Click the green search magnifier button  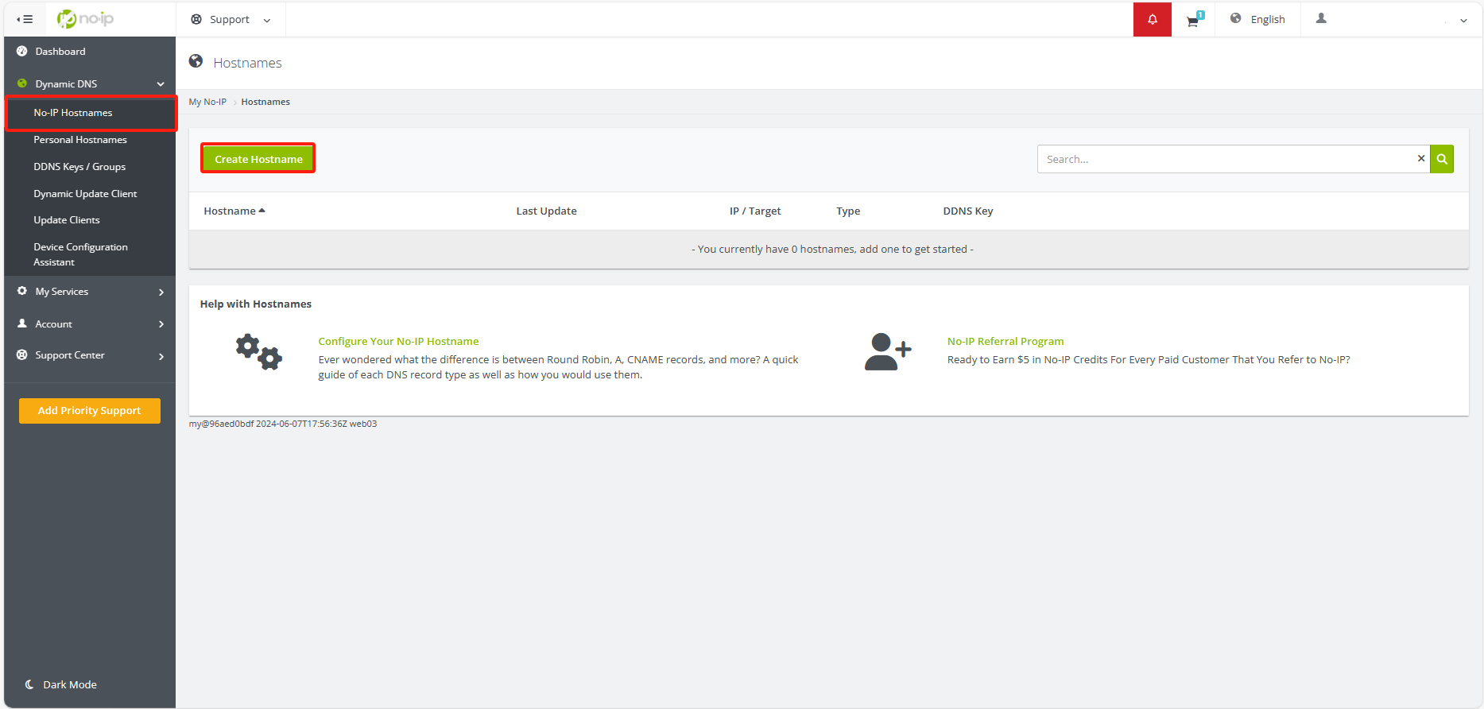click(x=1441, y=159)
